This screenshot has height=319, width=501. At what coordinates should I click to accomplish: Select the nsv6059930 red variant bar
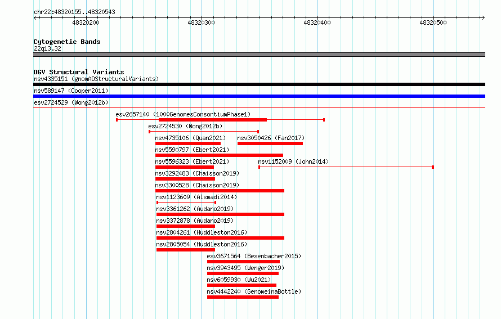[241, 285]
